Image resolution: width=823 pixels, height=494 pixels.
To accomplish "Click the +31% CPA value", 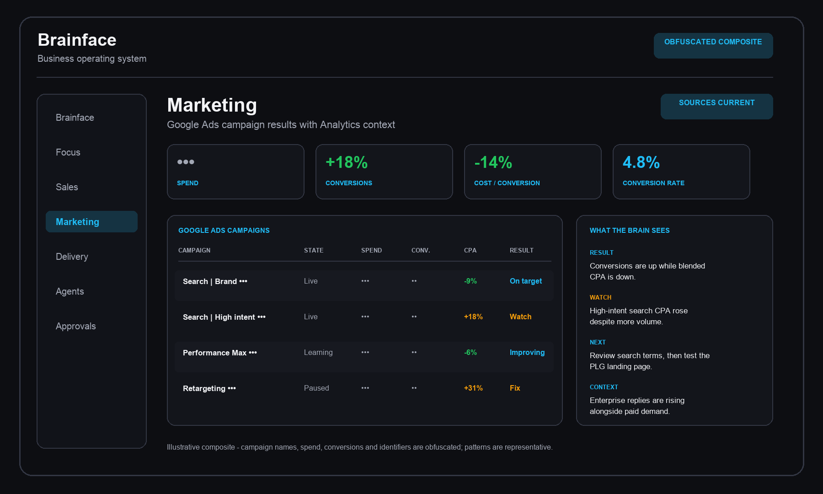I will (473, 388).
